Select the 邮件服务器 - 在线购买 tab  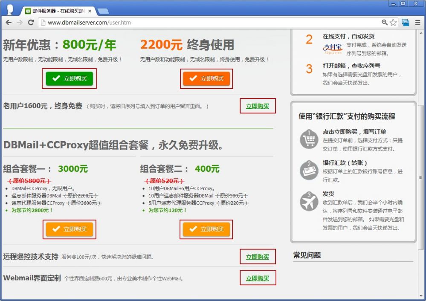(58, 11)
